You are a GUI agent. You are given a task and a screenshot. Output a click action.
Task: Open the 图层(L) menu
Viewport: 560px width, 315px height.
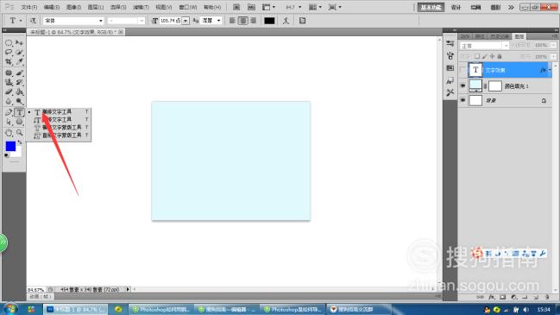[96, 7]
